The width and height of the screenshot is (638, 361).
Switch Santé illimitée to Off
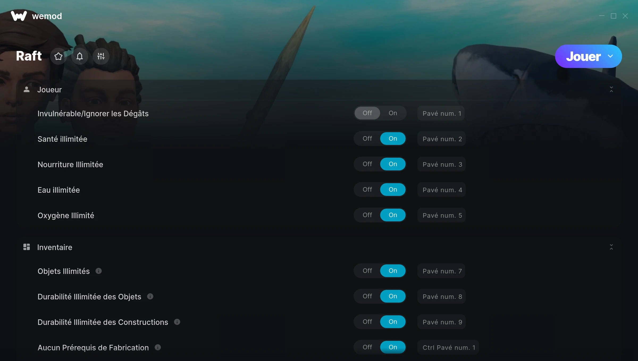(x=367, y=139)
